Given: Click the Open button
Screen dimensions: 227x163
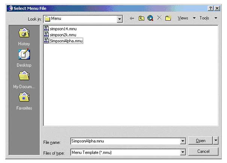Looking at the screenshot, I should pyautogui.click(x=201, y=141).
